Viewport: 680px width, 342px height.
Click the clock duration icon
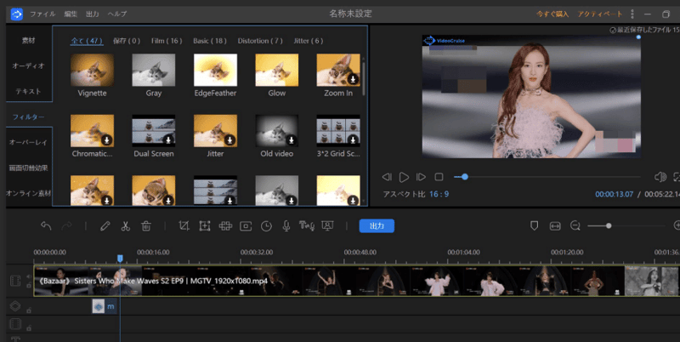click(266, 226)
